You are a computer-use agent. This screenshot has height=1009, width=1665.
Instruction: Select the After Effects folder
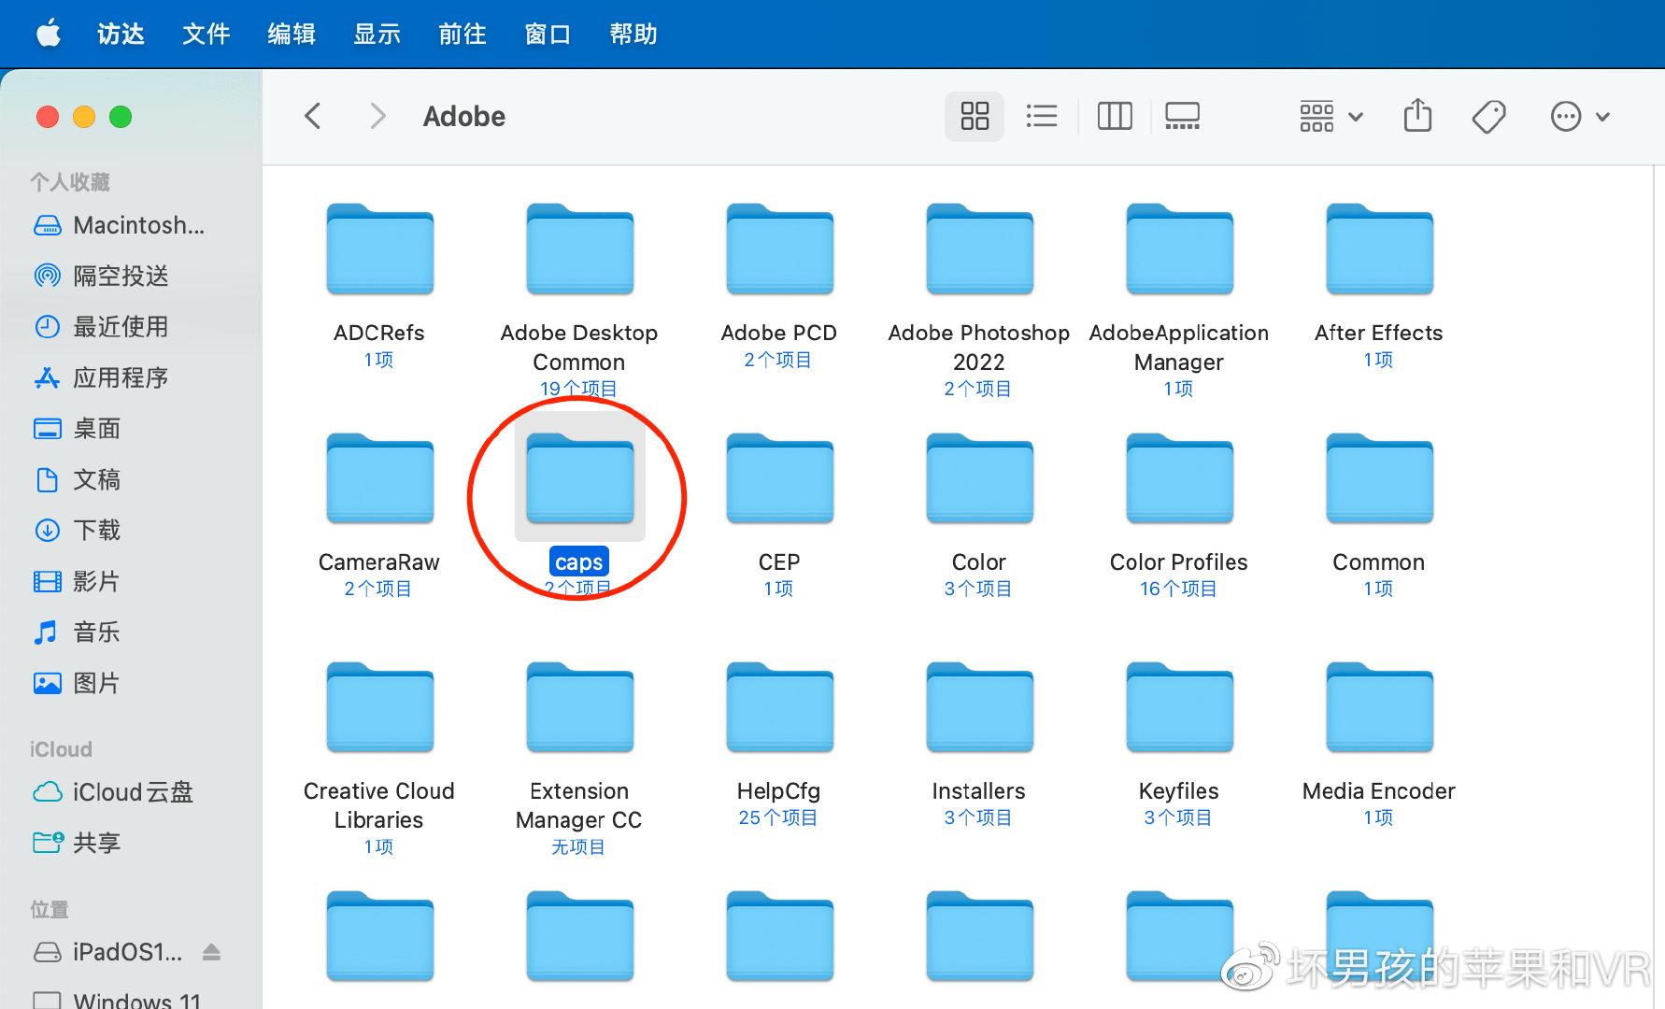[1379, 249]
